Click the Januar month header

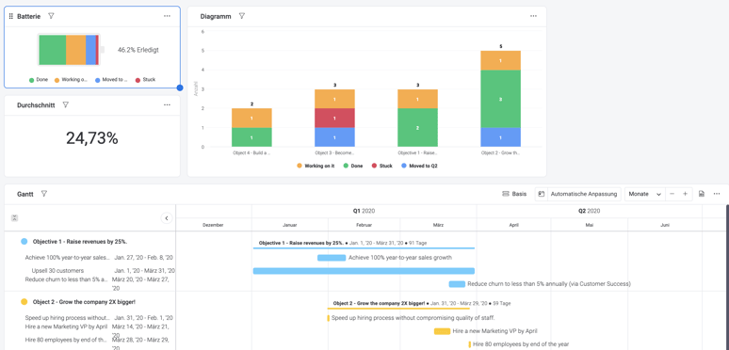point(290,225)
